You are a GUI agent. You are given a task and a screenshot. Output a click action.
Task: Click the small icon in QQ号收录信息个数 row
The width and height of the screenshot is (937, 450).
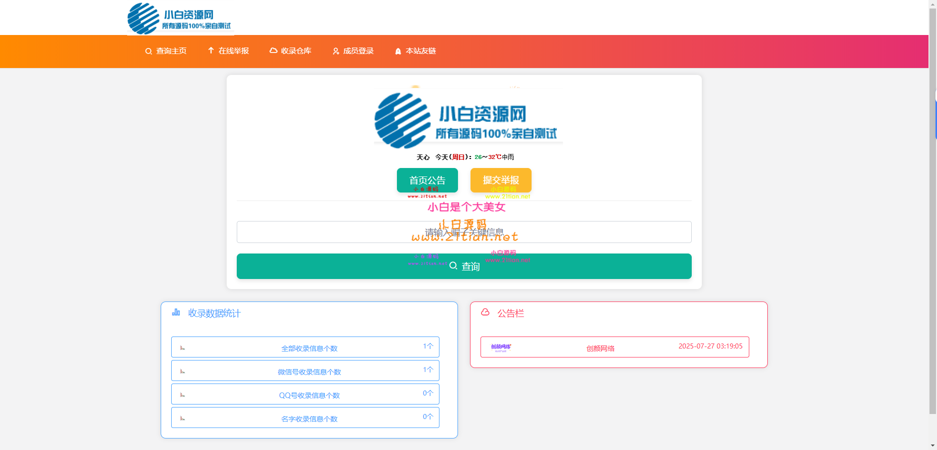(x=182, y=395)
